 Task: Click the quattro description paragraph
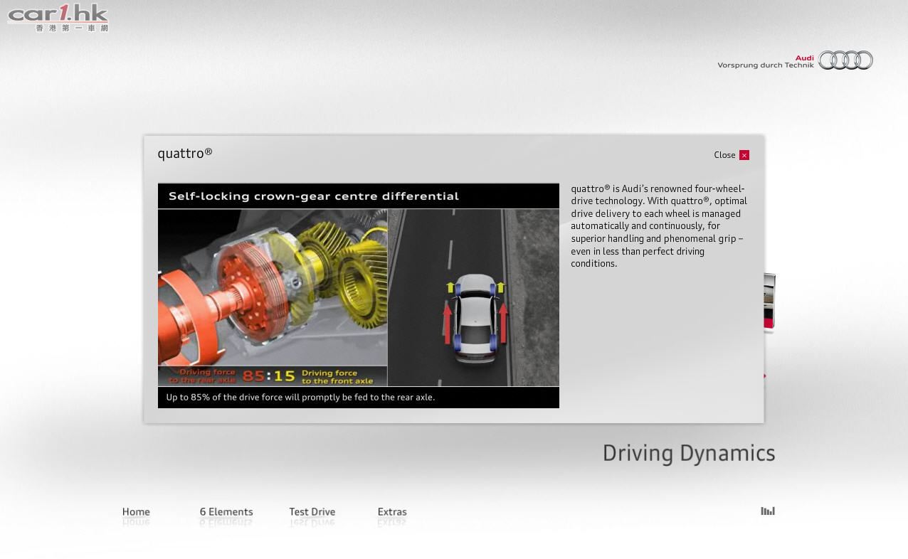pyautogui.click(x=659, y=226)
